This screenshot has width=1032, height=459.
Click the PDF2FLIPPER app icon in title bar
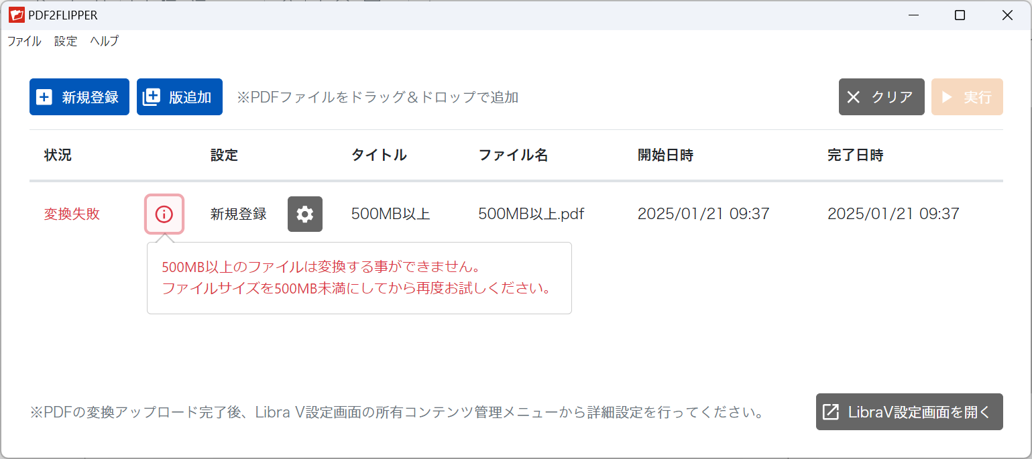tap(17, 15)
